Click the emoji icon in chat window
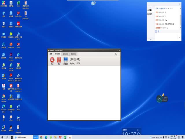 tap(156, 31)
